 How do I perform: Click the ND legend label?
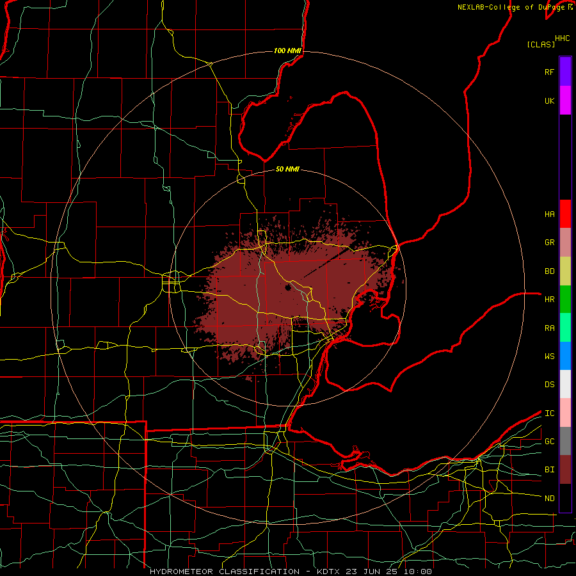point(549,498)
